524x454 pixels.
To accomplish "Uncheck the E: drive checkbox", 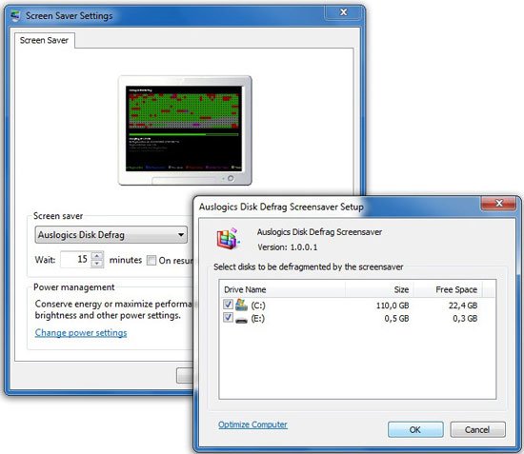I will (228, 318).
